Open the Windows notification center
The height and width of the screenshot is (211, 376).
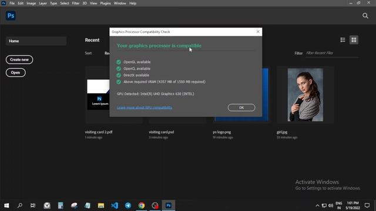coord(367,206)
